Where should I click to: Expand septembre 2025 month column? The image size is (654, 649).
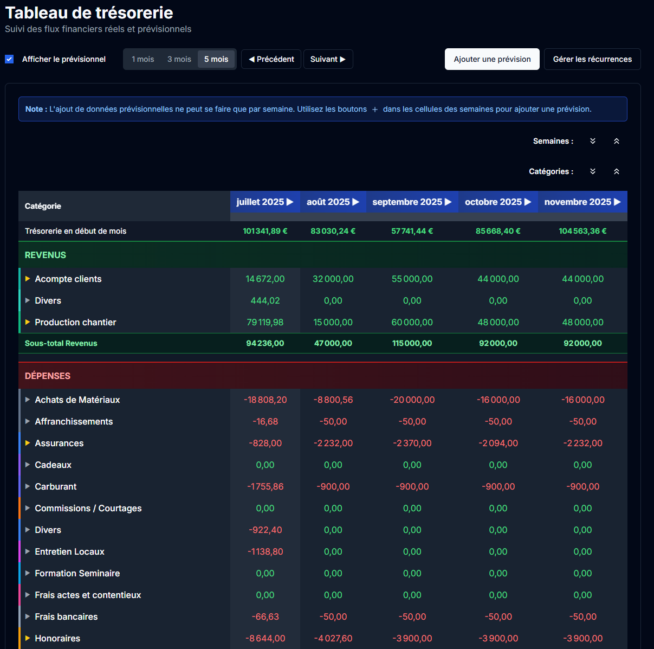tap(448, 202)
